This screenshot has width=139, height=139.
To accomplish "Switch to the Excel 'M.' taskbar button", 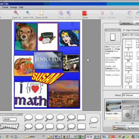I will pyautogui.click(x=81, y=136).
